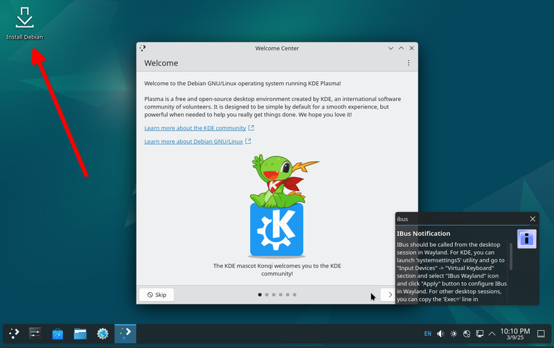Click the Skip button
554x348 pixels.
pos(157,295)
